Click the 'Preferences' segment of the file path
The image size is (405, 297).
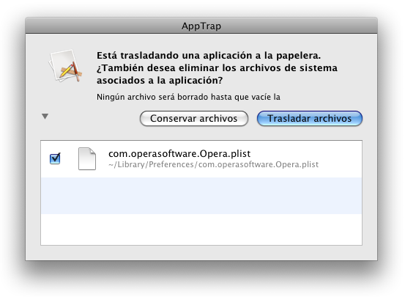171,164
